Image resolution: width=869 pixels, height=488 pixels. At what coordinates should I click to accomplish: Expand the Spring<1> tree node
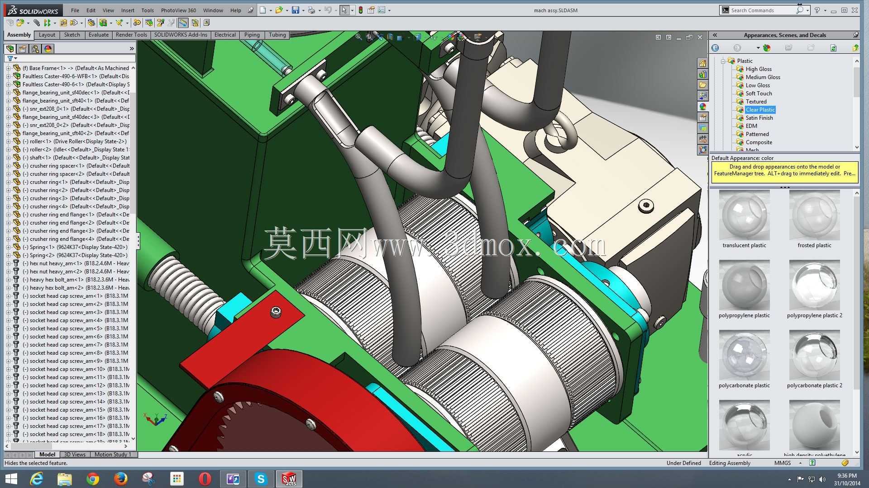[8, 247]
